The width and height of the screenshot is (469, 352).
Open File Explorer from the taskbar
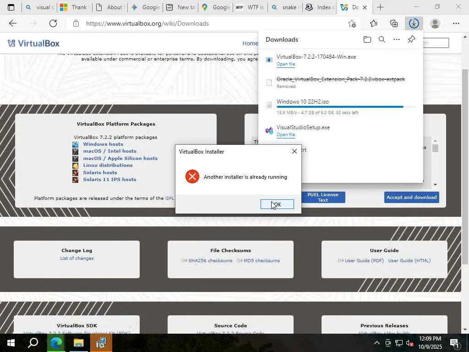pos(78,343)
